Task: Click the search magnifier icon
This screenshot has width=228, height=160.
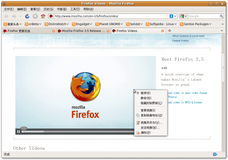Action: (x=221, y=16)
